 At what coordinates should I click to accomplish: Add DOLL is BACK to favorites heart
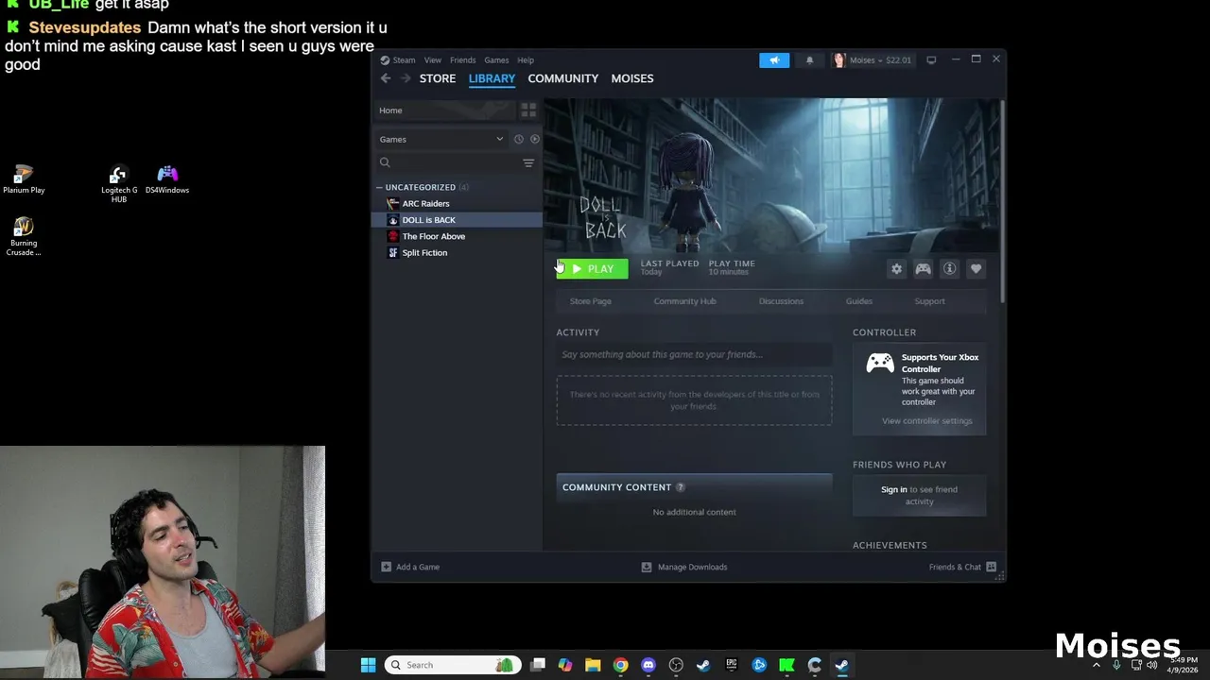[x=976, y=269]
